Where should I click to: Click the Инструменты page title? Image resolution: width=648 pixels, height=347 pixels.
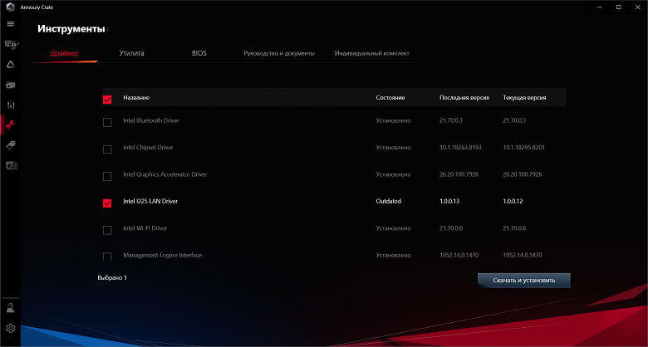[x=71, y=28]
